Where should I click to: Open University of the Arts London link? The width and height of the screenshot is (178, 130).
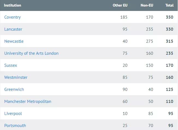point(31,53)
